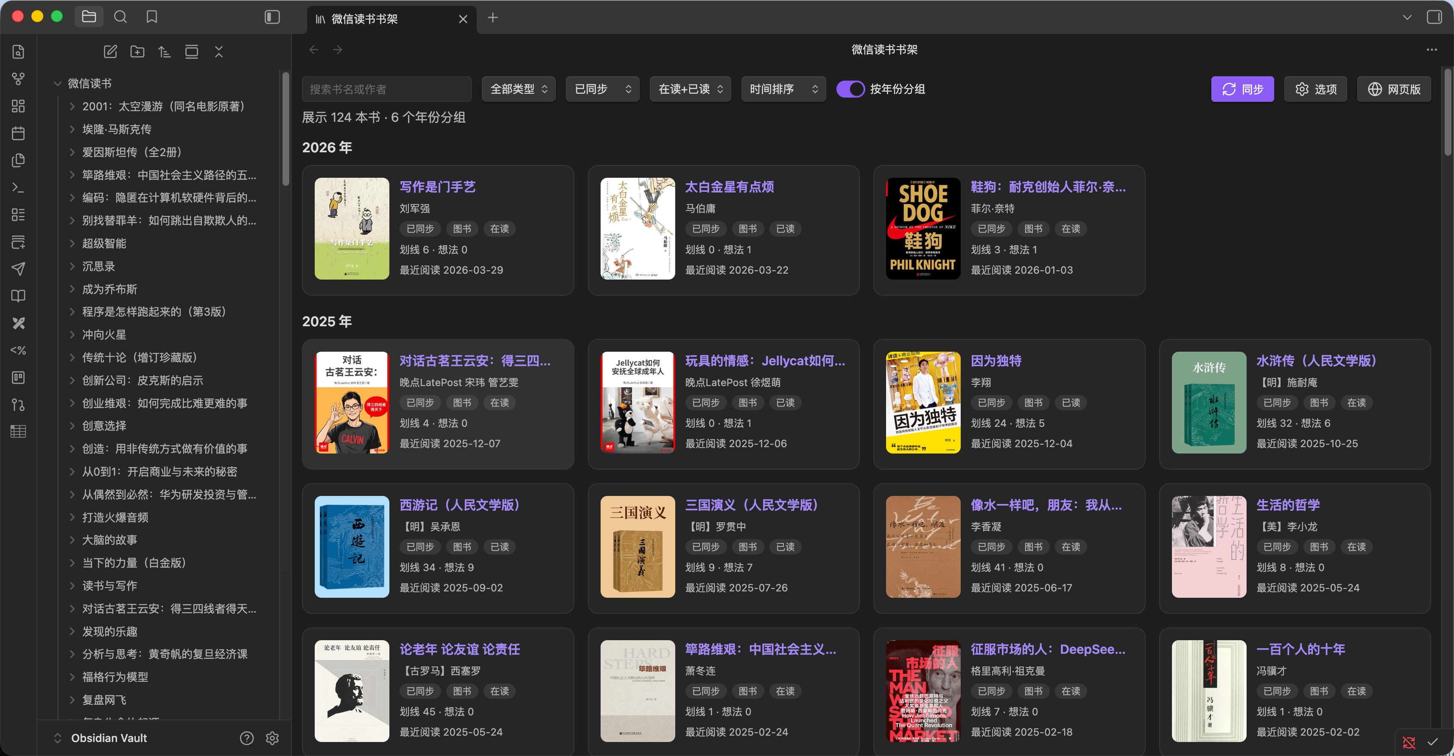1454x756 pixels.
Task: Open the search pane icon
Action: (x=120, y=17)
